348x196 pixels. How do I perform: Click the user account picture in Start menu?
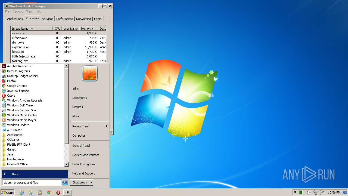pyautogui.click(x=90, y=73)
